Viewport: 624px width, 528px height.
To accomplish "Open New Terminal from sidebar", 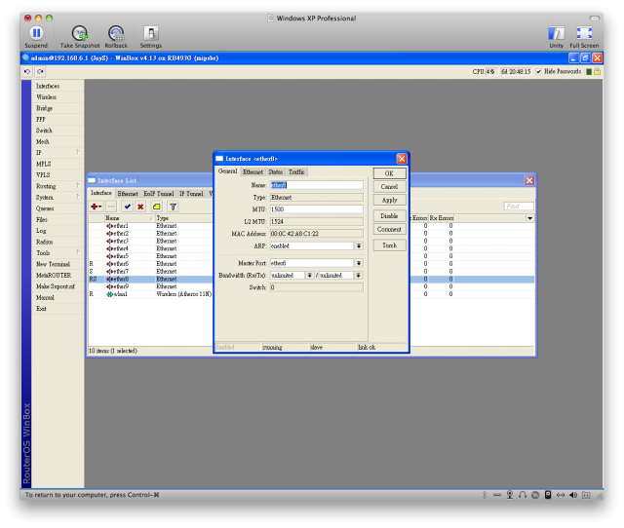I will coord(53,264).
